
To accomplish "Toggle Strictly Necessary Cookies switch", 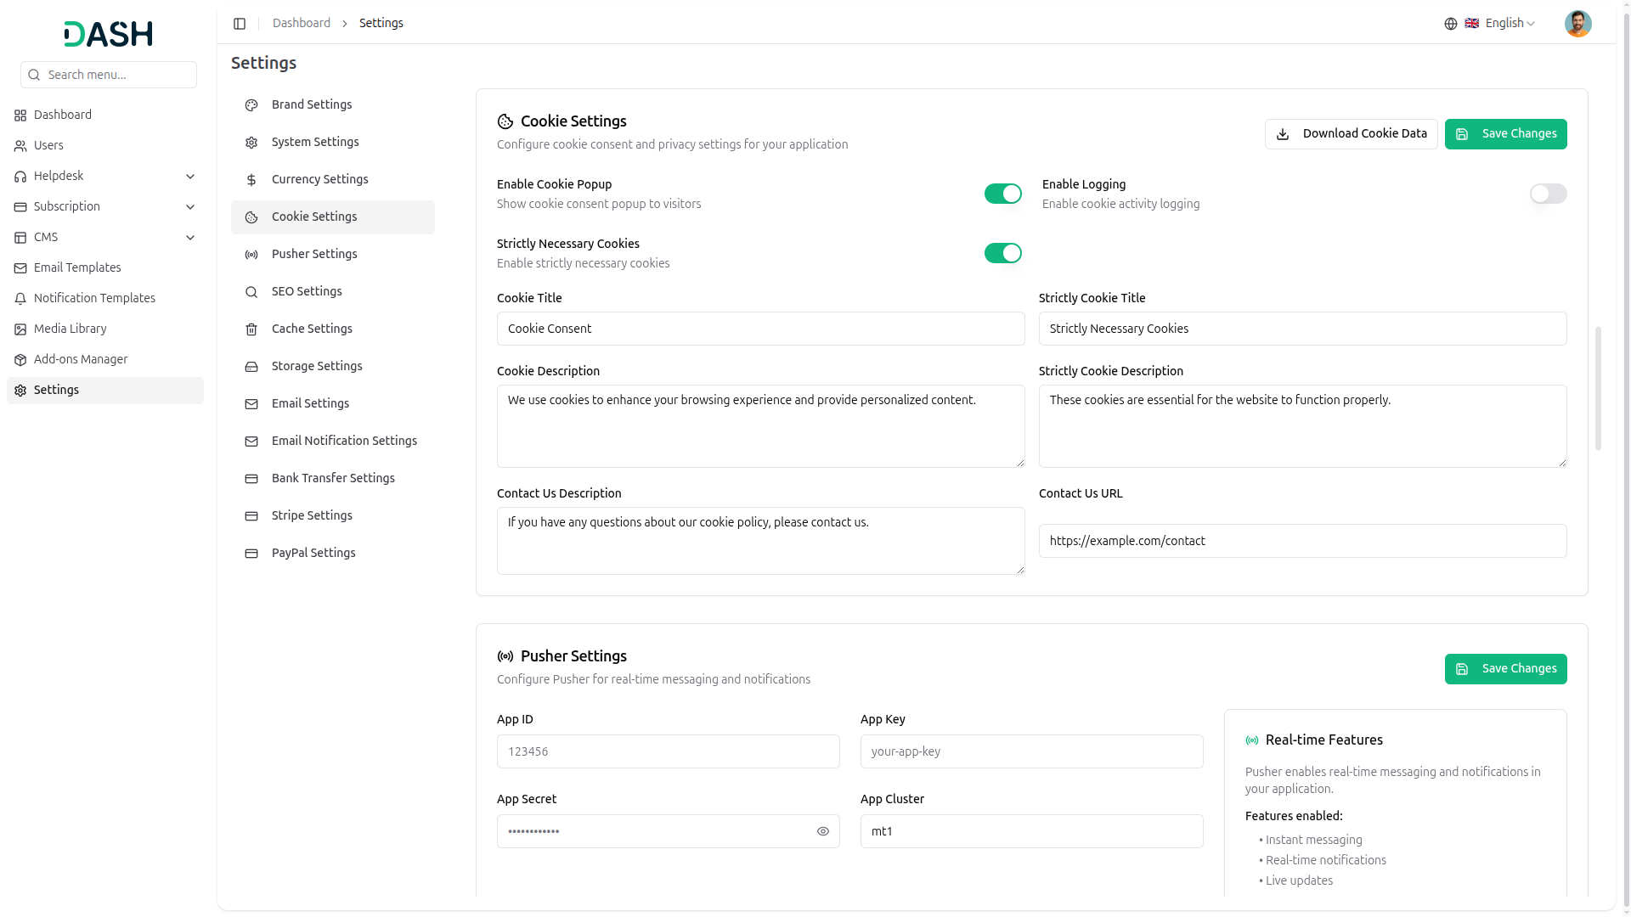I will point(1002,253).
